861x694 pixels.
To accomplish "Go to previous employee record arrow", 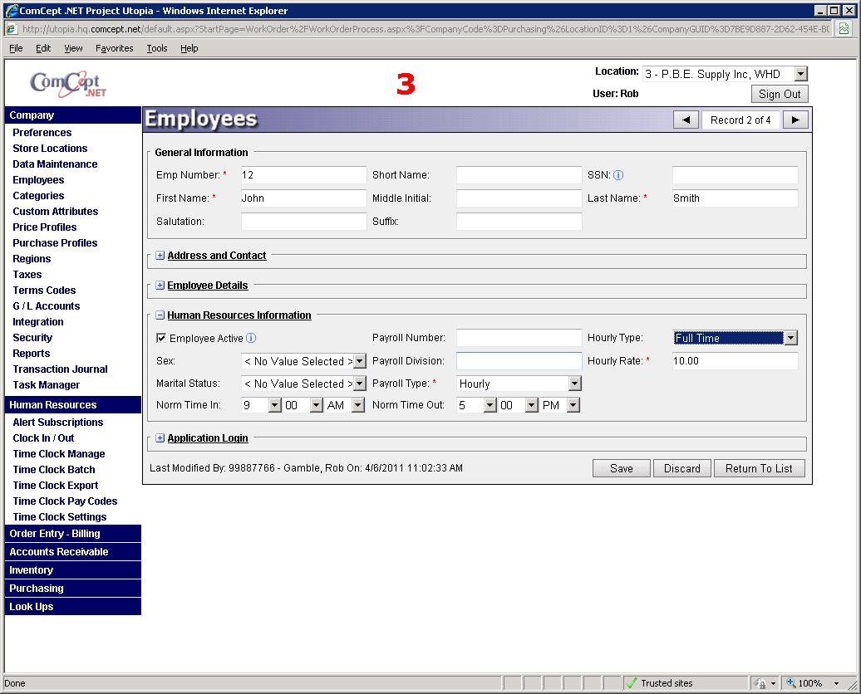I will [x=686, y=120].
